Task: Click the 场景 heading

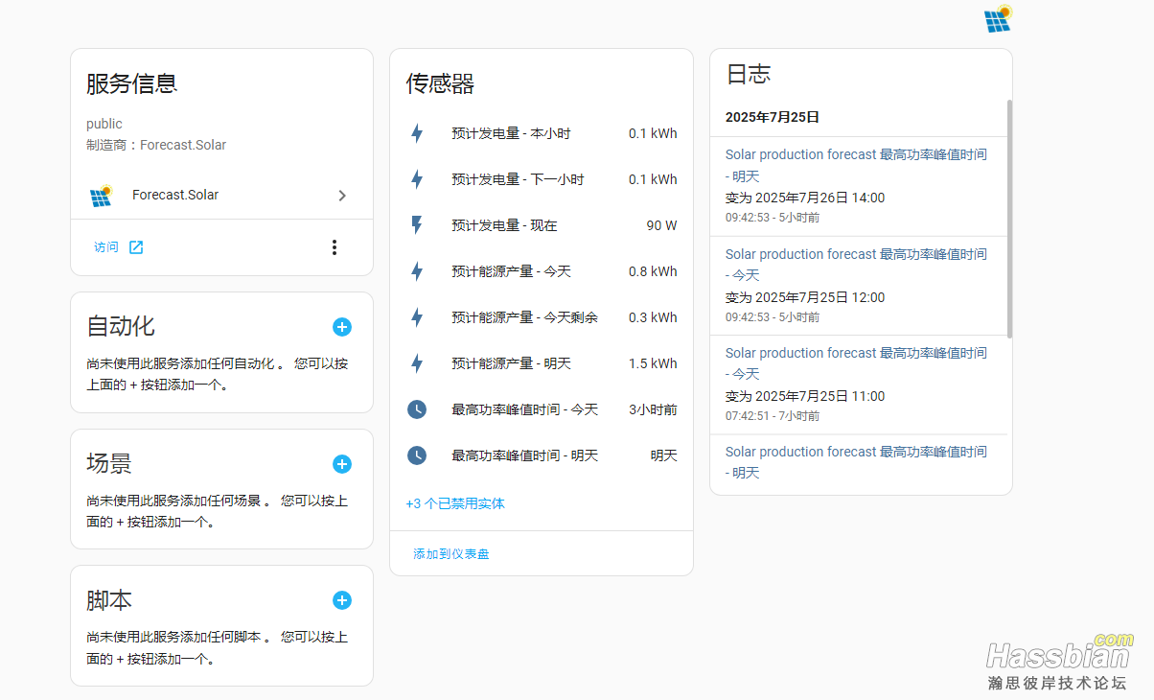Action: (109, 463)
